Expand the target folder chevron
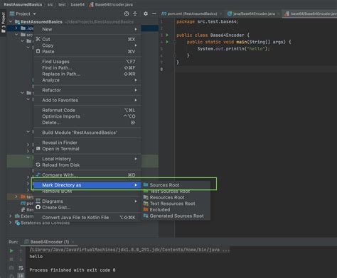Screen dimensions: 337x278 (x=16, y=196)
